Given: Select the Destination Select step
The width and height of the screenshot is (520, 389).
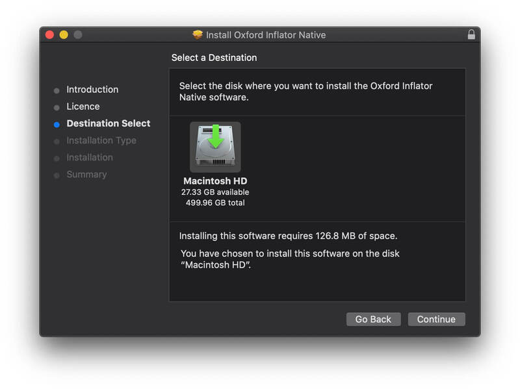Looking at the screenshot, I should pyautogui.click(x=108, y=123).
